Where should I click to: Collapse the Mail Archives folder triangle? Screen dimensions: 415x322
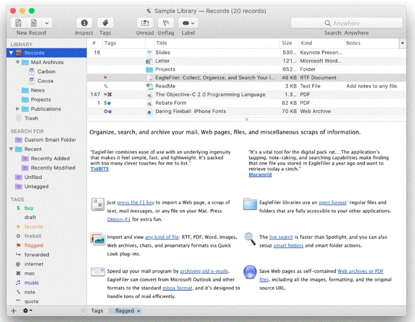(18, 62)
